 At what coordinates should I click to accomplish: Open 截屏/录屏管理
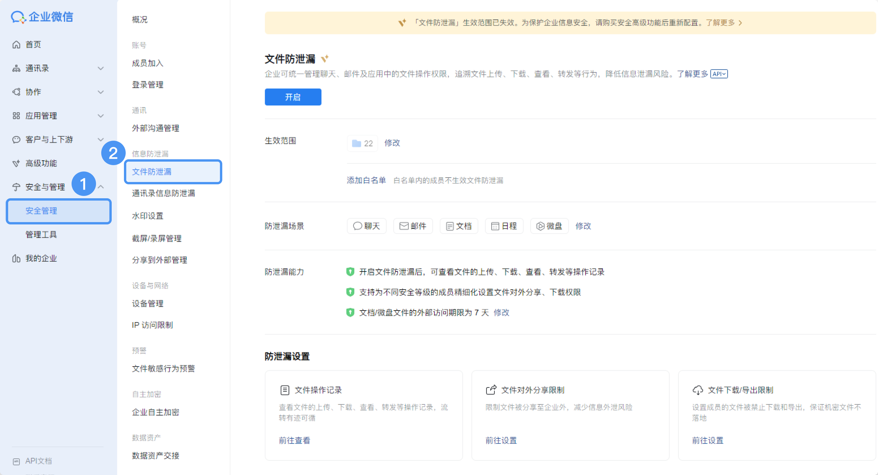157,239
